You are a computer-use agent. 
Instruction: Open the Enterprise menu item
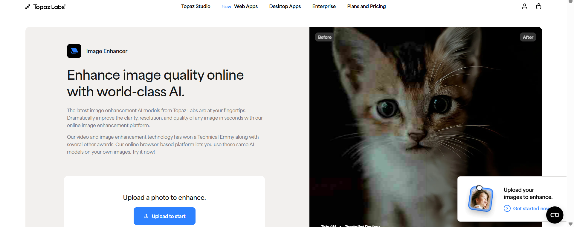[x=324, y=6]
